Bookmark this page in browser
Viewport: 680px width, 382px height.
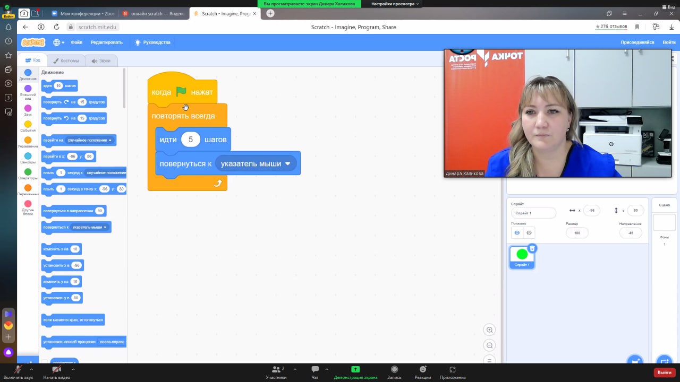[637, 27]
